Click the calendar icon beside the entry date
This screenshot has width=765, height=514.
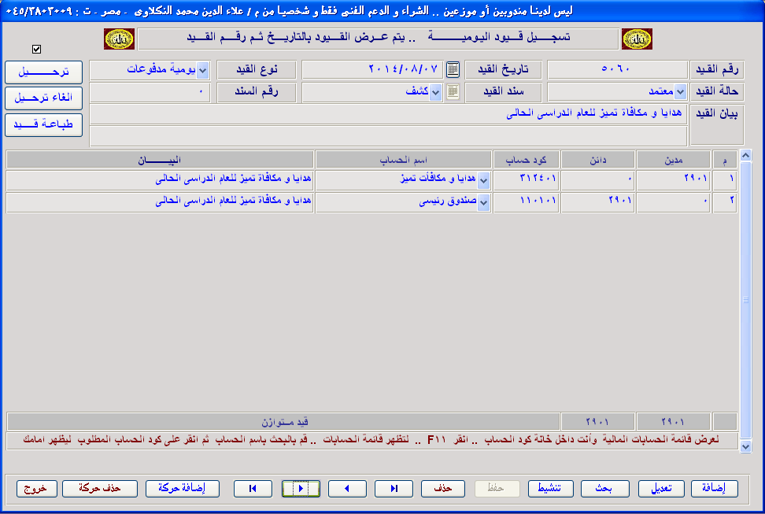(x=453, y=69)
